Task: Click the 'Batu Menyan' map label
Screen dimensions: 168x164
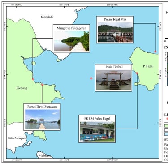Action: tap(17, 138)
